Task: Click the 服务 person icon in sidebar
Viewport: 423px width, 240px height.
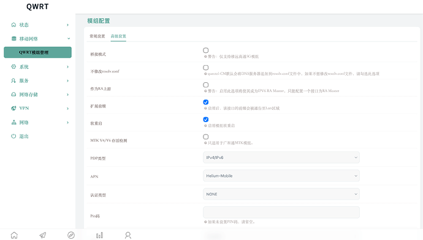Action: coord(13,81)
